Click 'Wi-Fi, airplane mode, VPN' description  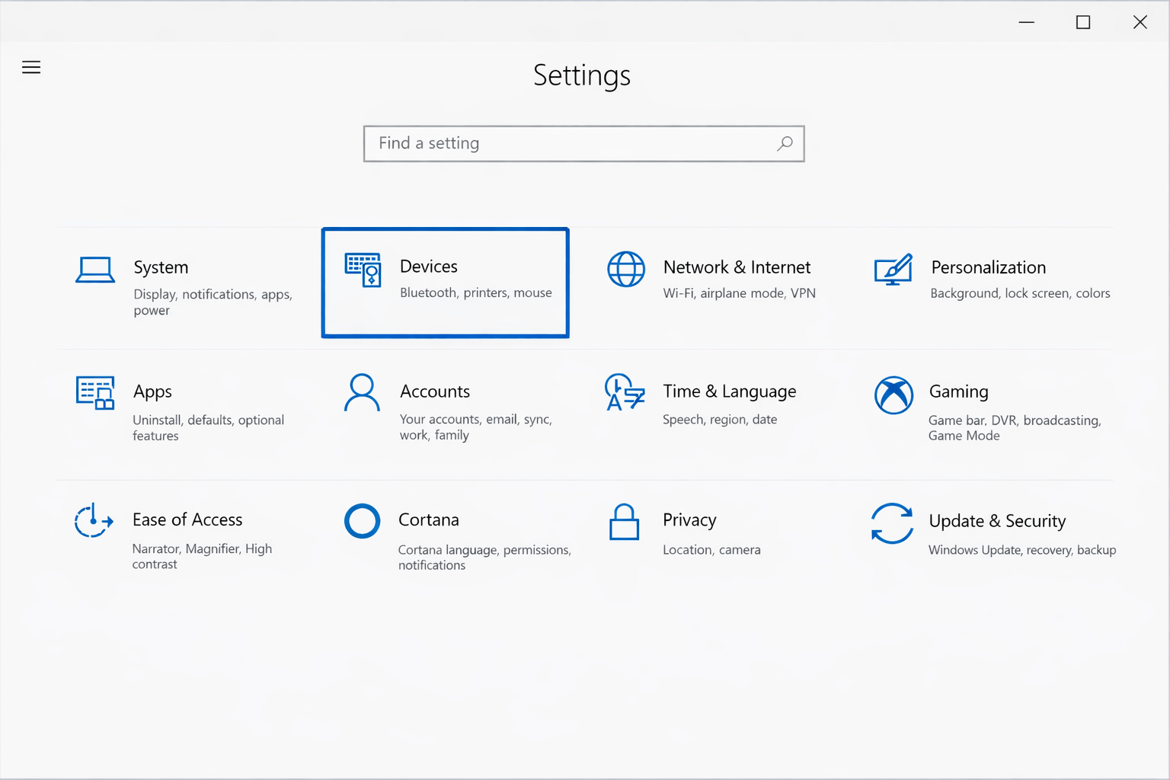(x=739, y=293)
